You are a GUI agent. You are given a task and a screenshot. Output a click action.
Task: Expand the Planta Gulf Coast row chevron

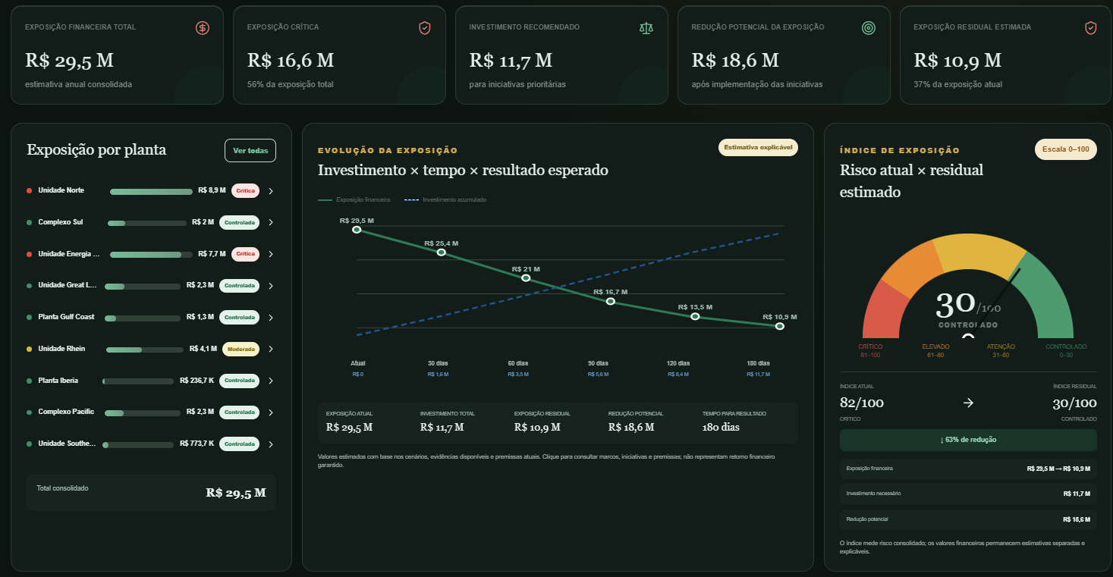point(271,317)
